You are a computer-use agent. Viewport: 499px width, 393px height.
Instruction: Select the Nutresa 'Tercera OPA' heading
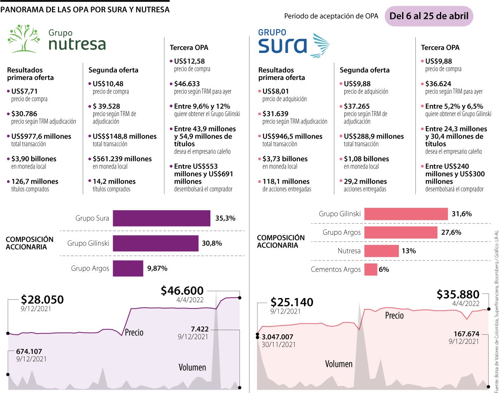[189, 47]
